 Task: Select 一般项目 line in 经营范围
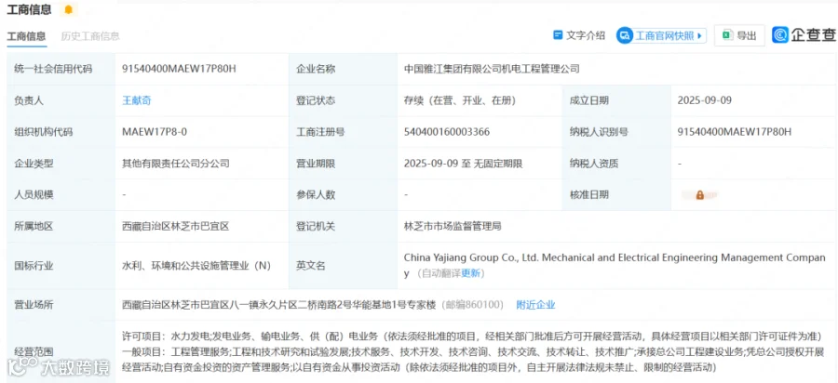point(473,360)
